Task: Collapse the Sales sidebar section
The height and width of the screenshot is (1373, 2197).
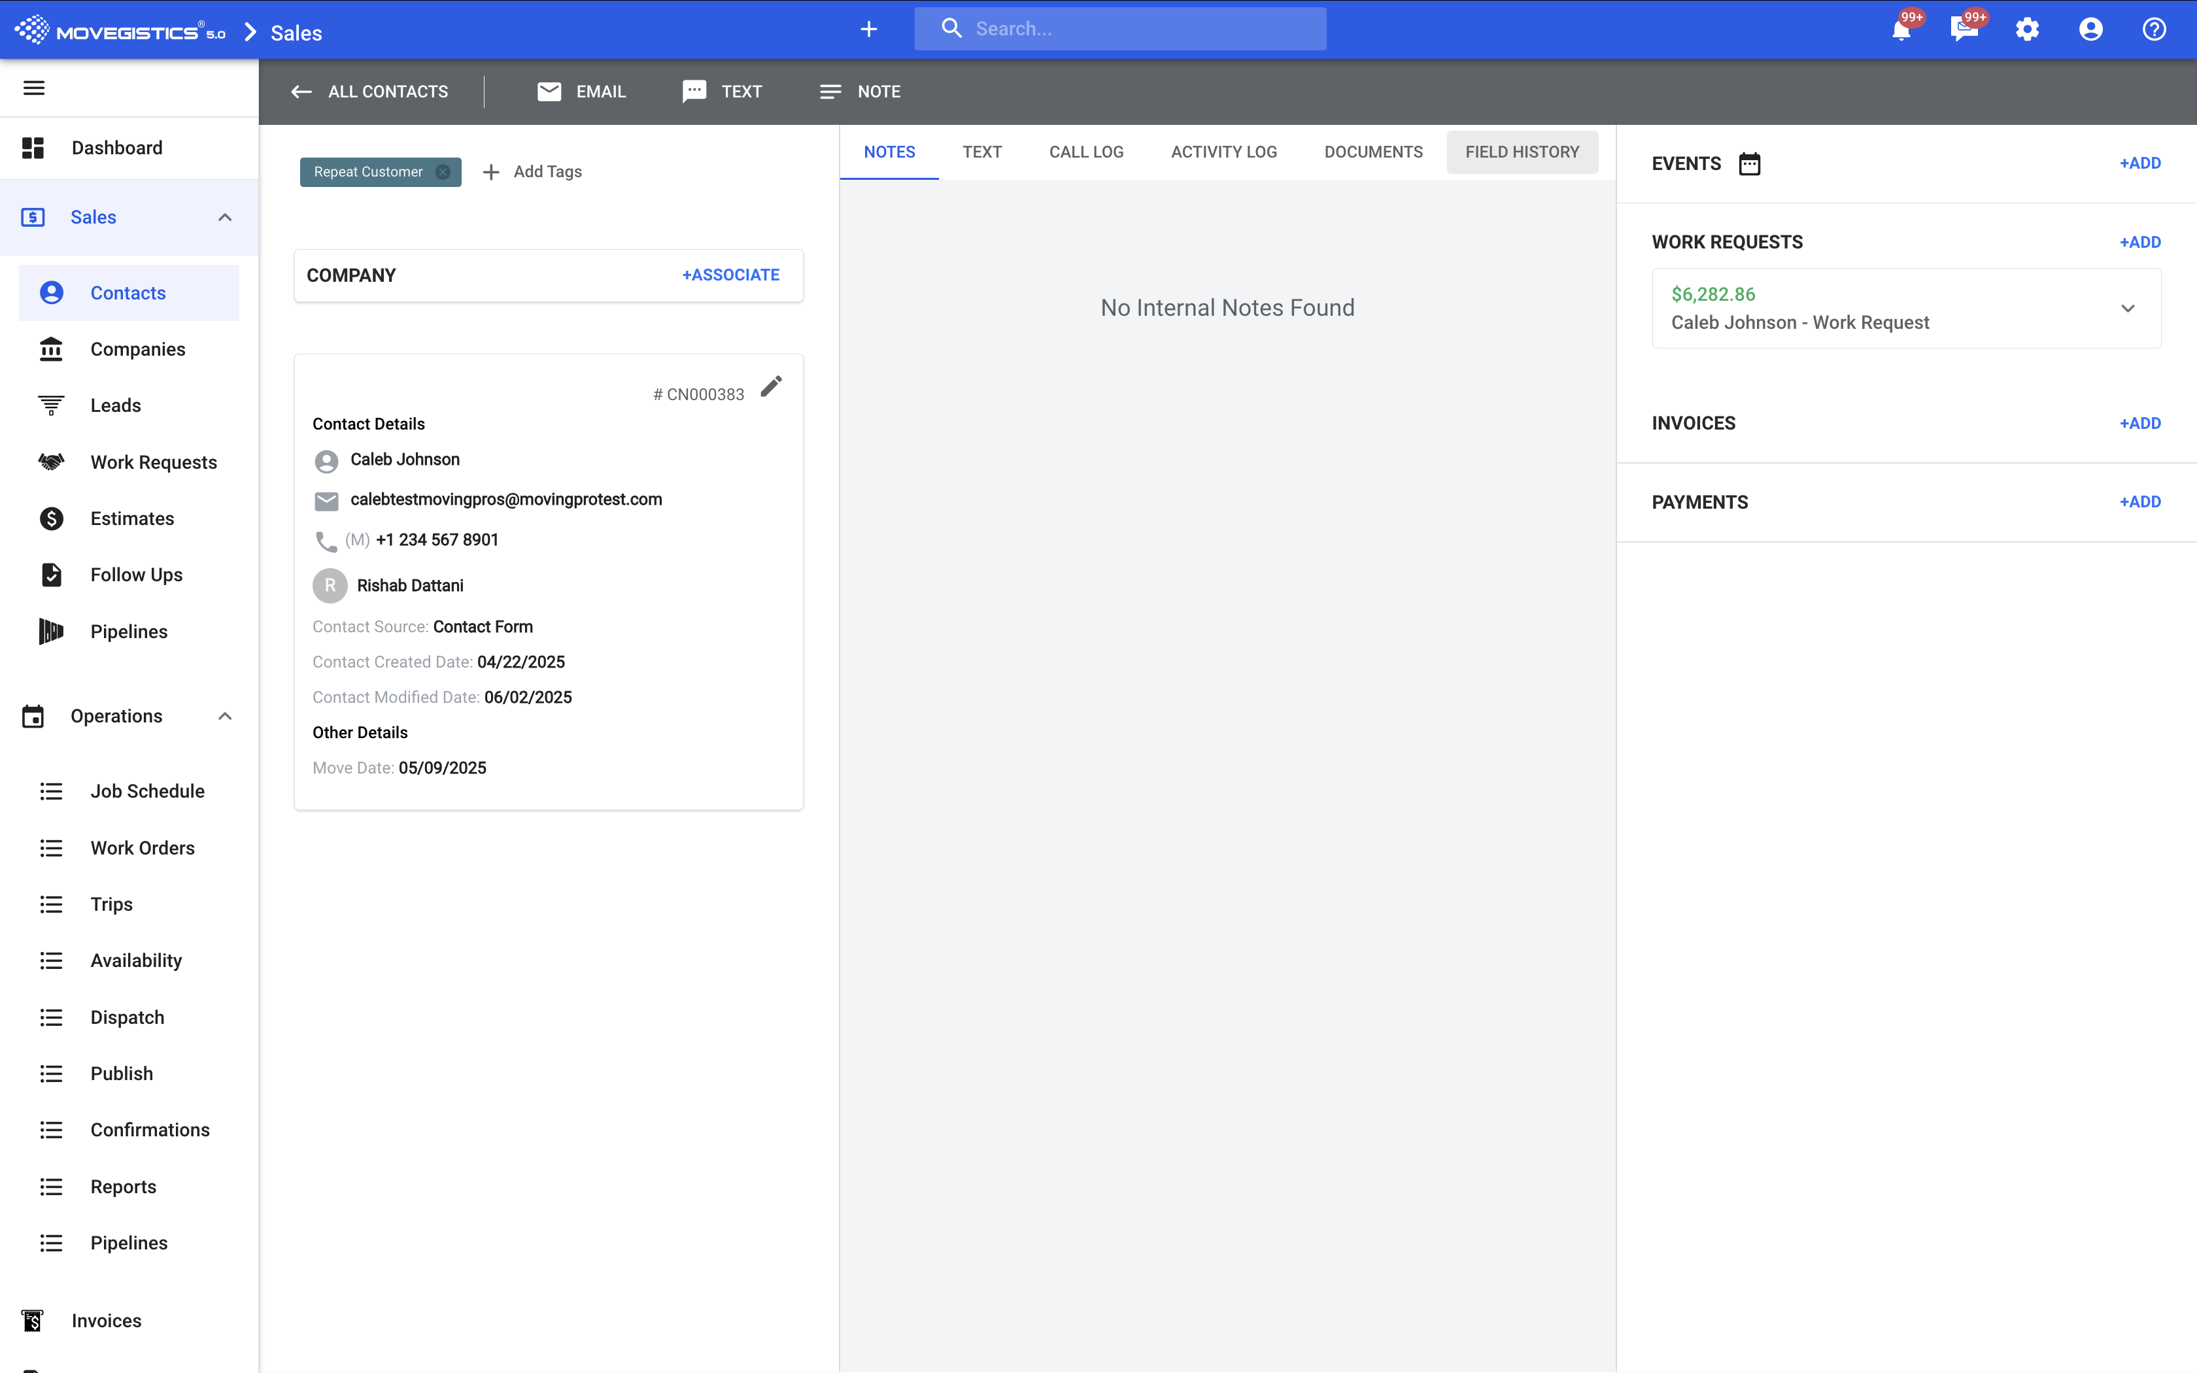Action: click(225, 217)
